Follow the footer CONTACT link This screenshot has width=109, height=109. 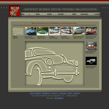coord(77,93)
